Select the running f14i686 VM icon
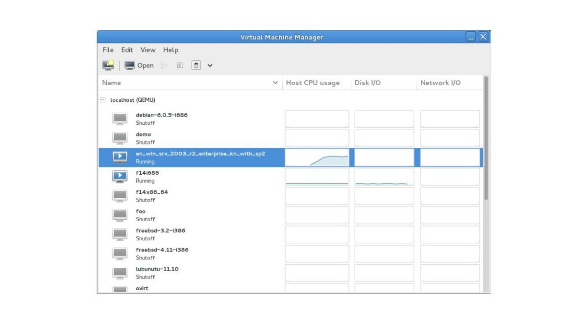Screen dimensions: 588x324 120,176
